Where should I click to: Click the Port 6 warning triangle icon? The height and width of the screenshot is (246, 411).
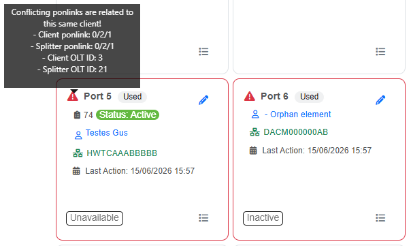(x=250, y=96)
